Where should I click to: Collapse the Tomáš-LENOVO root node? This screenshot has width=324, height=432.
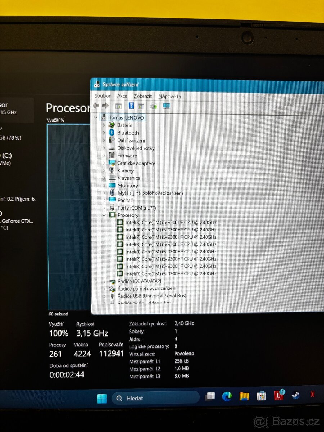tap(95, 118)
